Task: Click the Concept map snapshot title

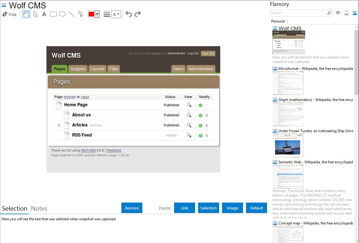Action: click(316, 223)
